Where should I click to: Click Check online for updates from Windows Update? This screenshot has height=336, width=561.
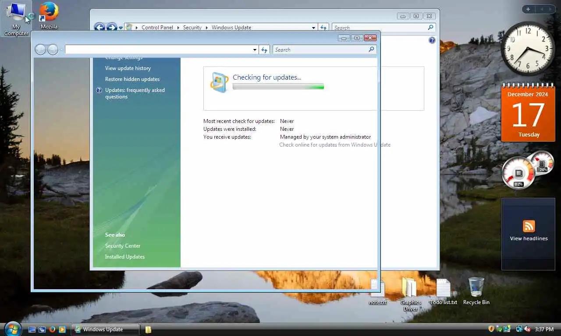click(335, 145)
